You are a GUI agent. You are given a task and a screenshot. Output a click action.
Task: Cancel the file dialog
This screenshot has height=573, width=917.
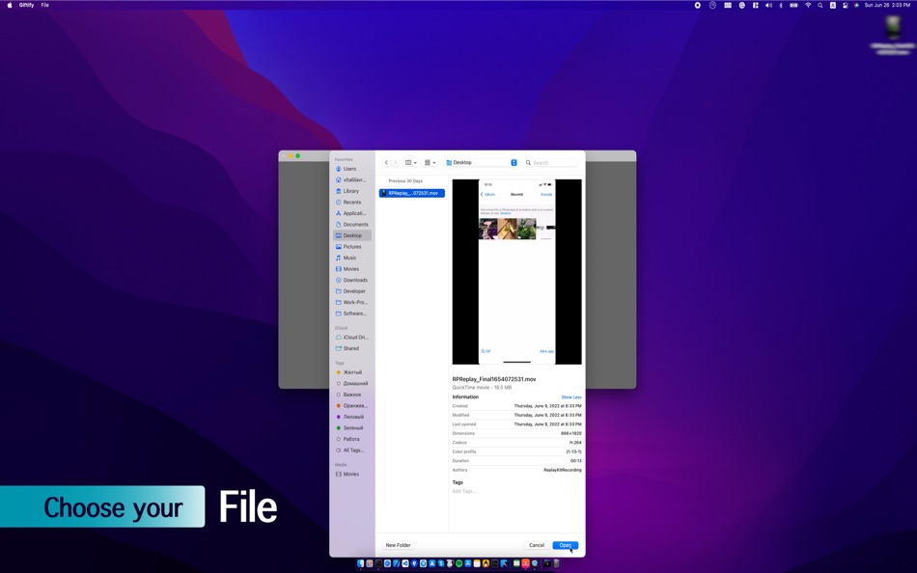tap(537, 545)
